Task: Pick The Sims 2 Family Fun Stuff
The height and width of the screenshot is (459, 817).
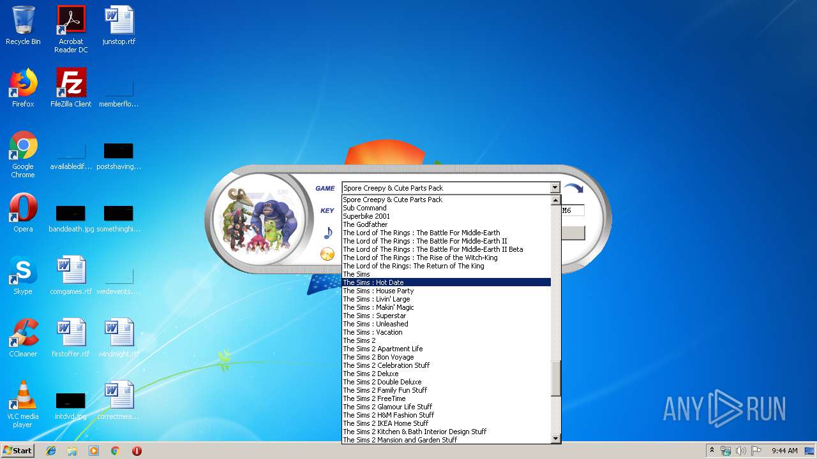Action: coord(446,390)
